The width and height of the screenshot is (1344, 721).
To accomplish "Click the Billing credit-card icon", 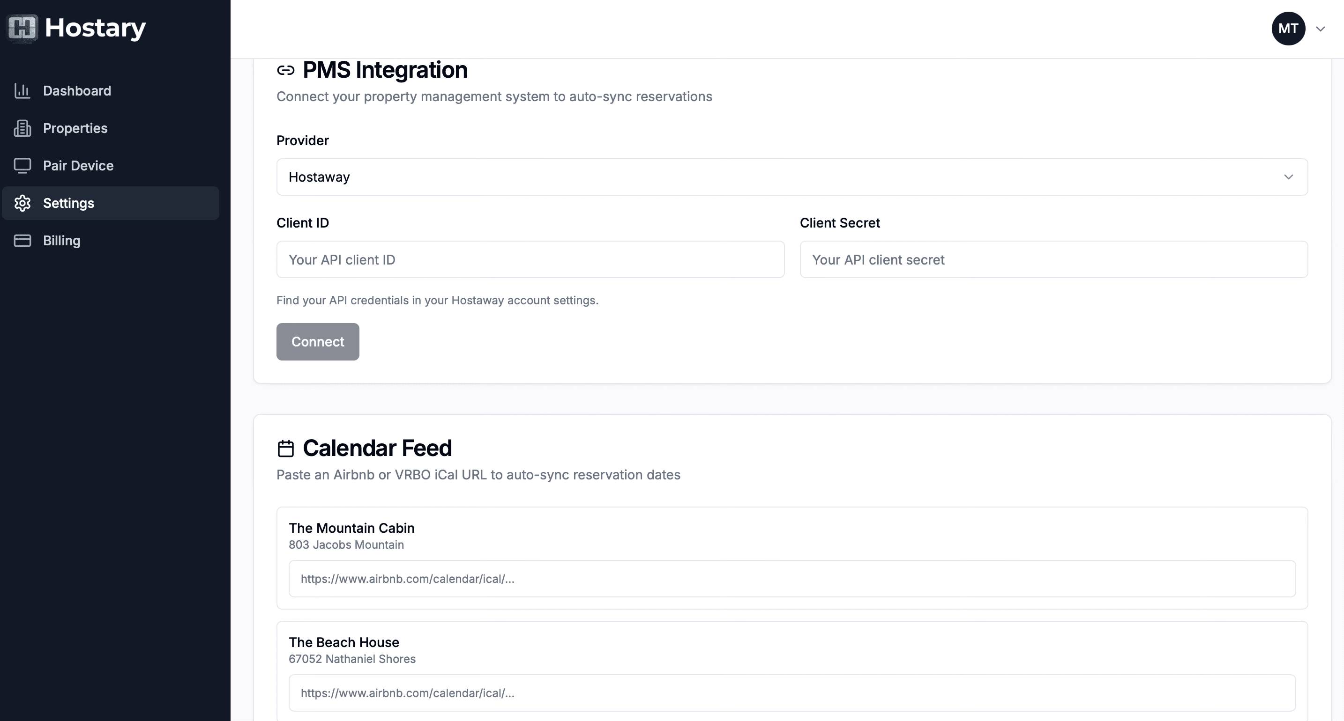I will (x=23, y=240).
